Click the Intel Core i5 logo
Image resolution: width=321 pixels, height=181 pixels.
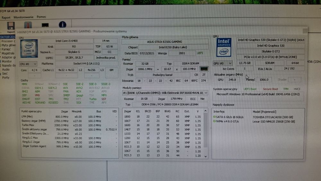tap(29, 48)
